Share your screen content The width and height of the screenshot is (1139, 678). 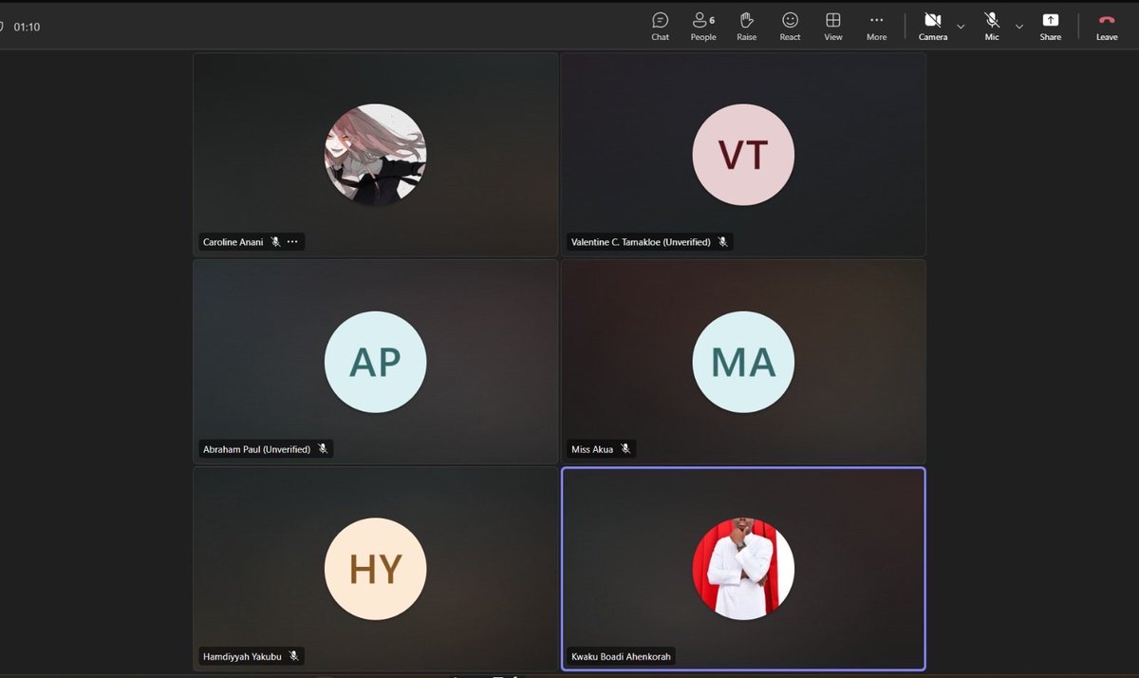(x=1051, y=27)
